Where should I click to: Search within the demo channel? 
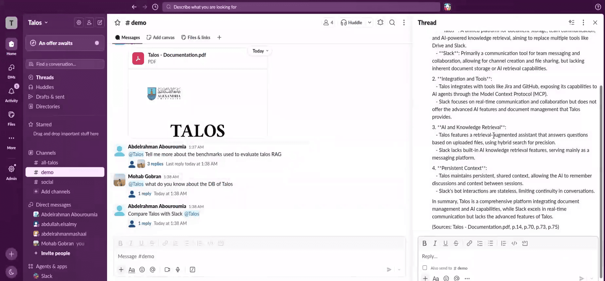pyautogui.click(x=392, y=23)
